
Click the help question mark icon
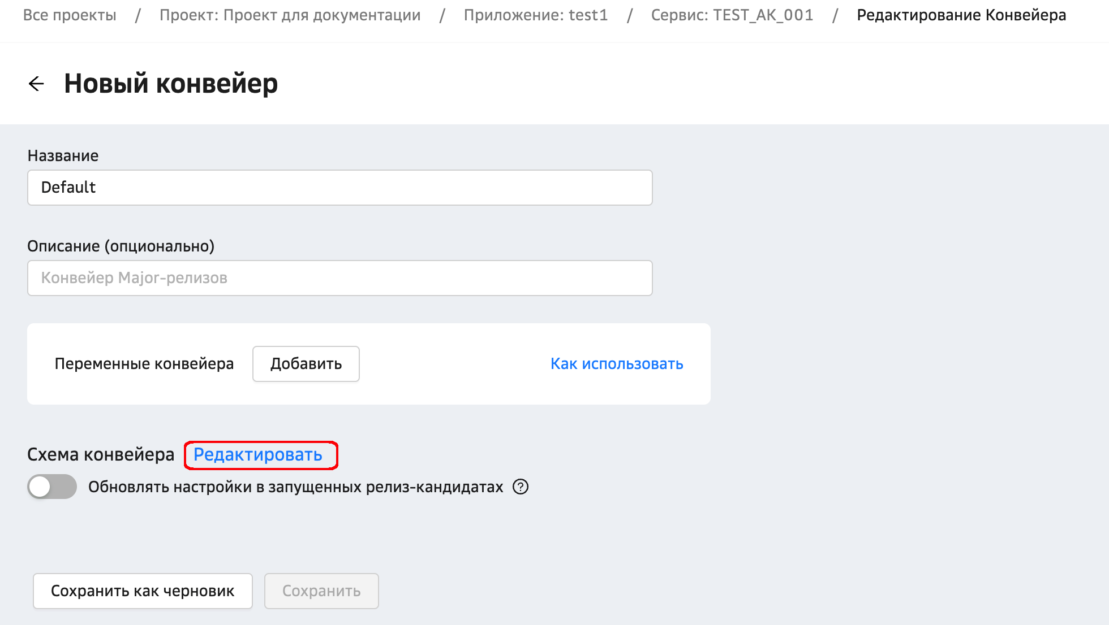coord(520,487)
